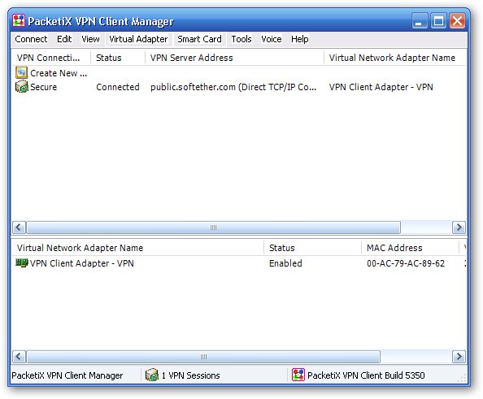Click PacketiX VPN Client Manager status bar text

click(x=67, y=375)
